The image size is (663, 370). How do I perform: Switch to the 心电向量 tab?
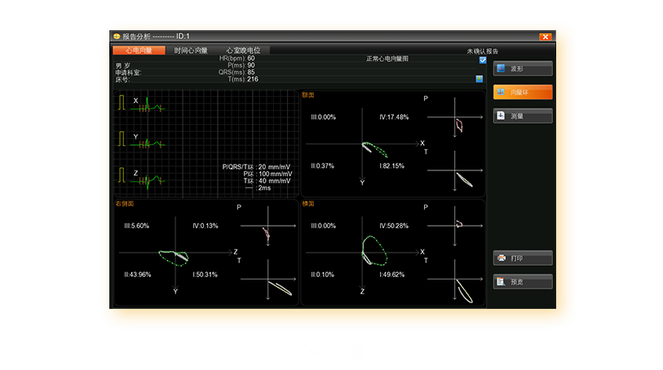coord(139,51)
